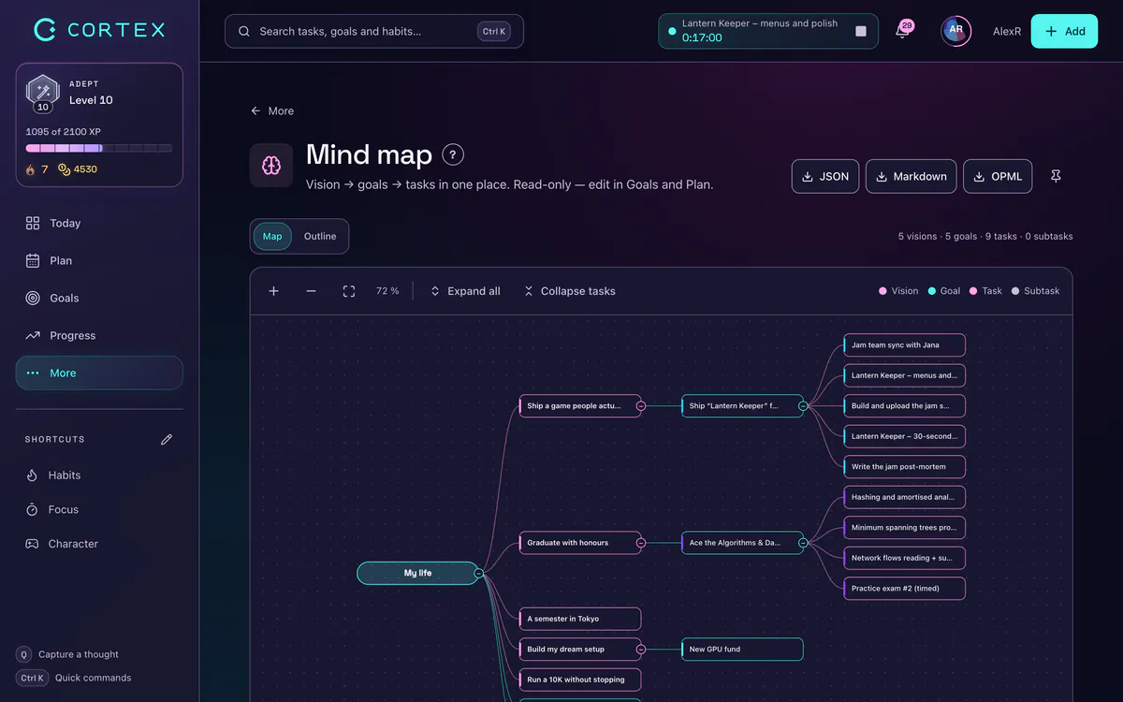Select the Run a 10K without stopping node
This screenshot has width=1123, height=702.
coord(580,680)
